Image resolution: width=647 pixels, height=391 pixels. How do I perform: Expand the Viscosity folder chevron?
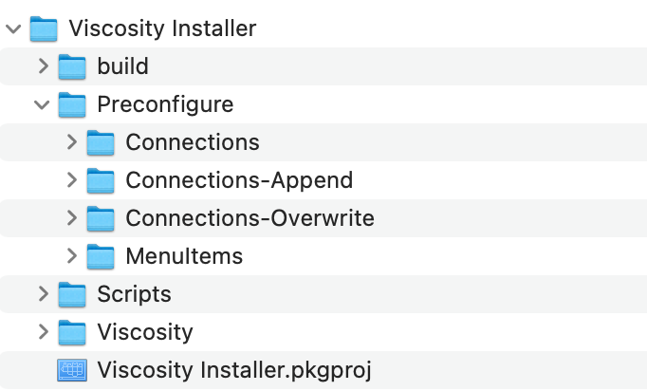click(x=44, y=332)
